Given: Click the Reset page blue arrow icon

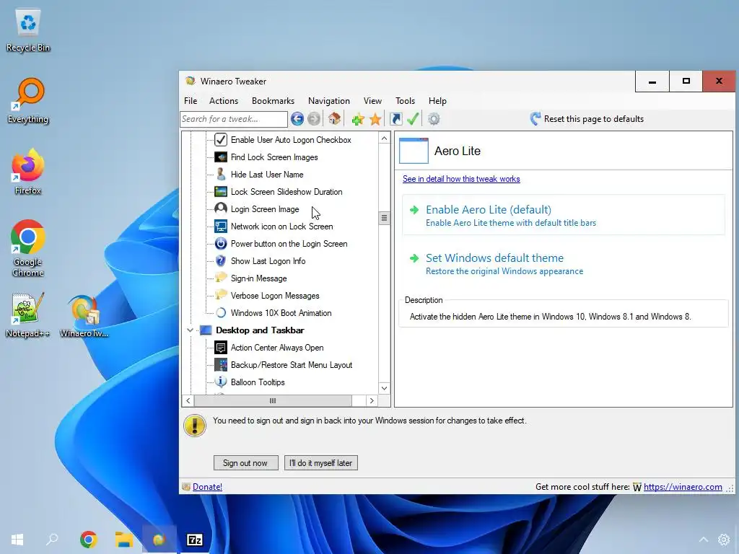Looking at the screenshot, I should point(535,119).
